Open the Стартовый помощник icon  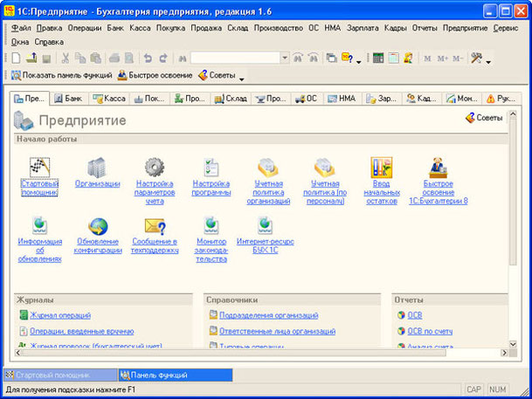39,167
